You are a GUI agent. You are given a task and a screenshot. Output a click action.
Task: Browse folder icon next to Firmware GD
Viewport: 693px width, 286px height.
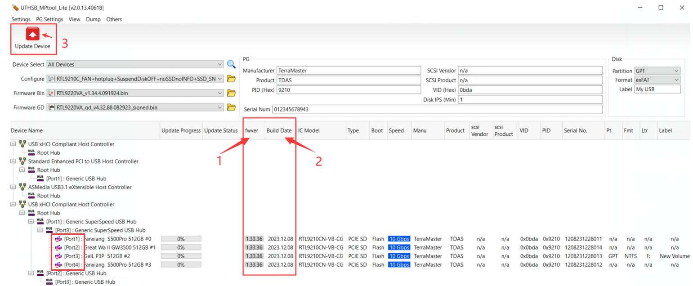pos(231,107)
